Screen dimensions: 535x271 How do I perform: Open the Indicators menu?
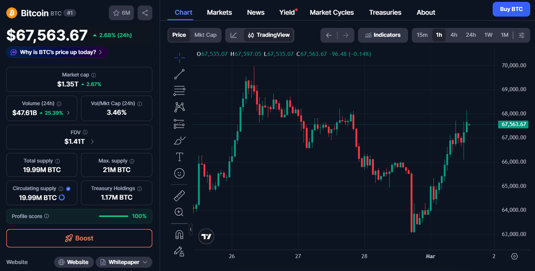pos(383,35)
